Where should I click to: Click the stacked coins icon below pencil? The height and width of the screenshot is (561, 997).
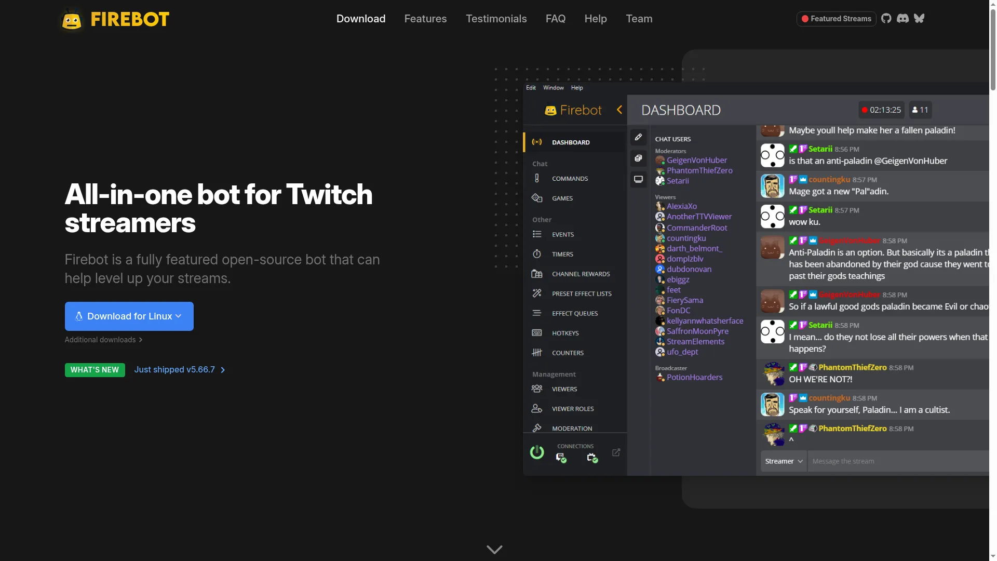639,158
